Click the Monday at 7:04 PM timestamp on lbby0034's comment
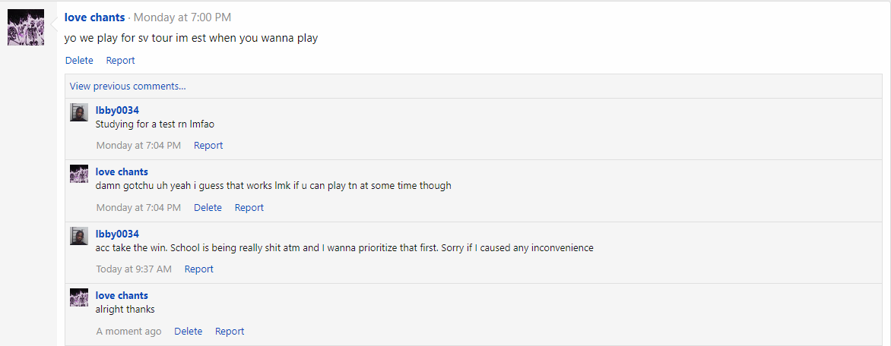This screenshot has height=346, width=891. point(138,146)
